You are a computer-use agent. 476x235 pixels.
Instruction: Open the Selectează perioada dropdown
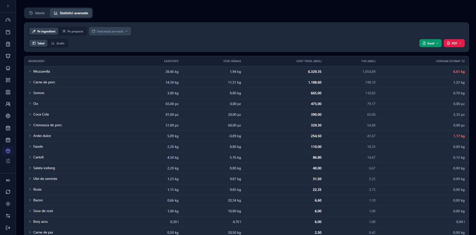coord(110,31)
